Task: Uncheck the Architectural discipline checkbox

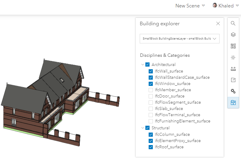Action: tap(147, 64)
